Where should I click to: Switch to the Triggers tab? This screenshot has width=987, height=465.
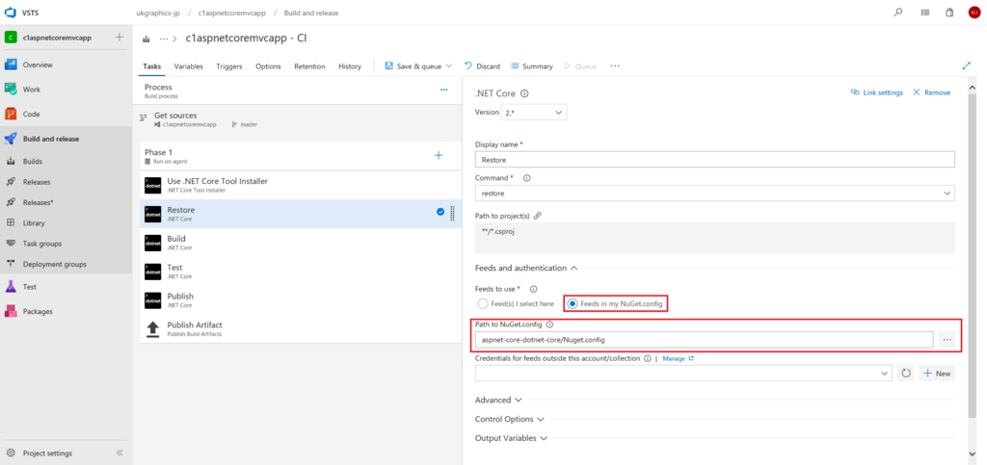[x=229, y=66]
